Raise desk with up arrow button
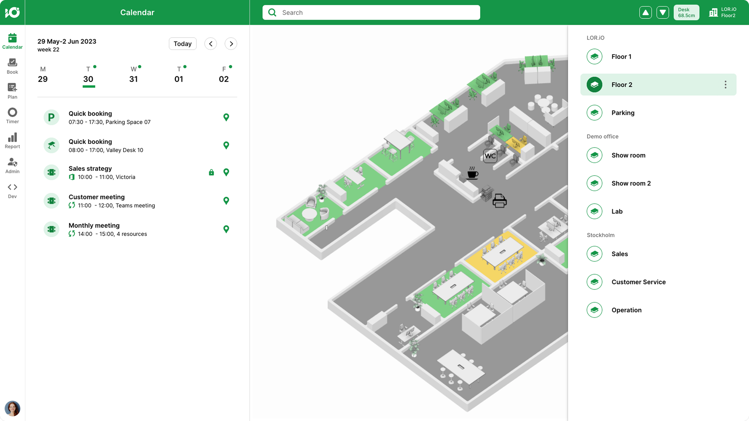Screen dimensions: 749x421 [x=645, y=13]
